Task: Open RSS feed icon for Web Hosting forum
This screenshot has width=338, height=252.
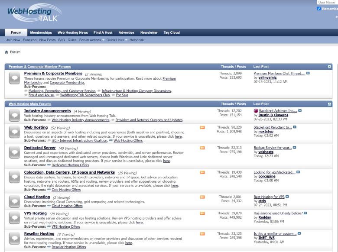Action: tap(202, 127)
